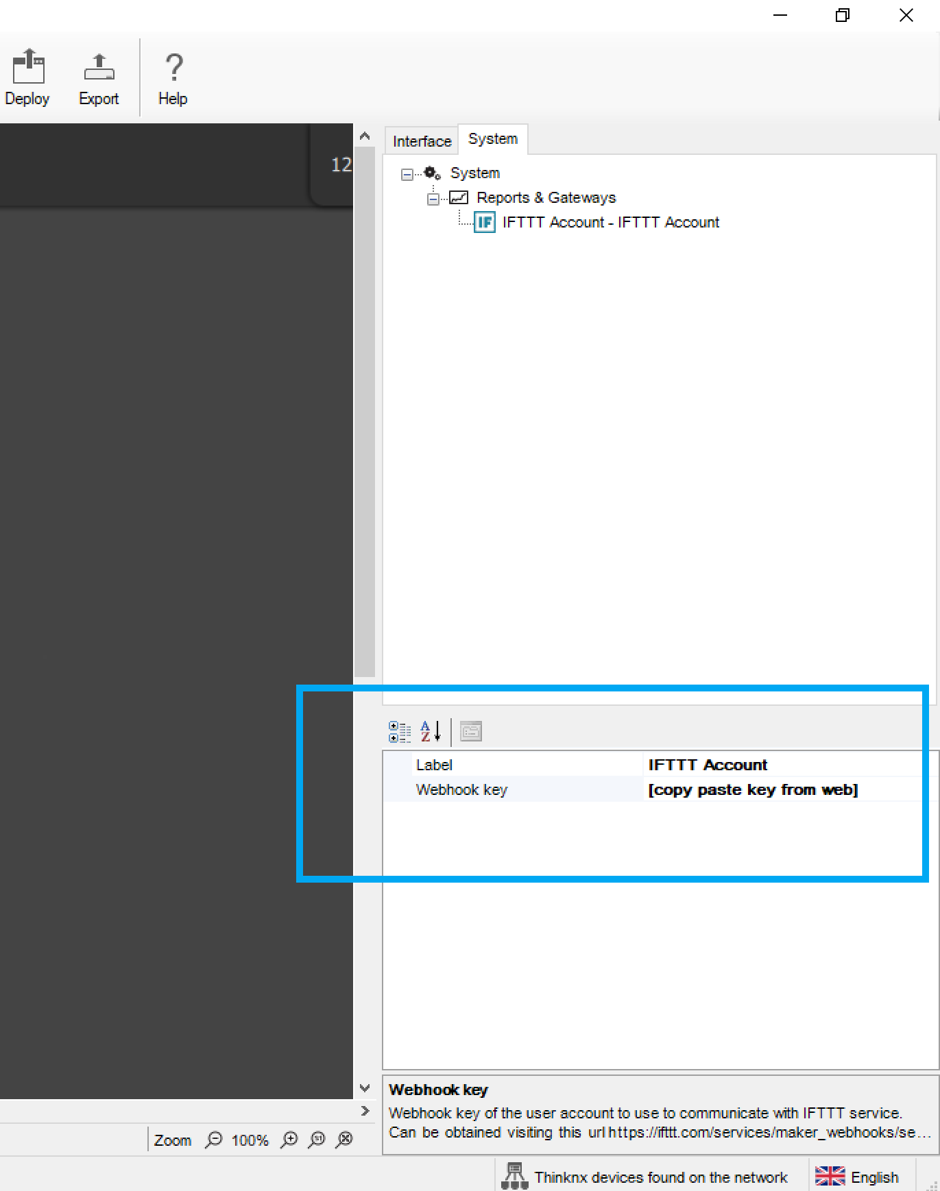The image size is (940, 1191).
Task: Sort properties alphabetically with A-Z icon
Action: (430, 731)
